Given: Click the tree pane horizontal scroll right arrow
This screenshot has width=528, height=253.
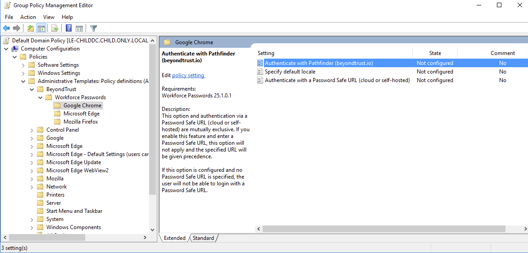Looking at the screenshot, I should click(x=145, y=237).
